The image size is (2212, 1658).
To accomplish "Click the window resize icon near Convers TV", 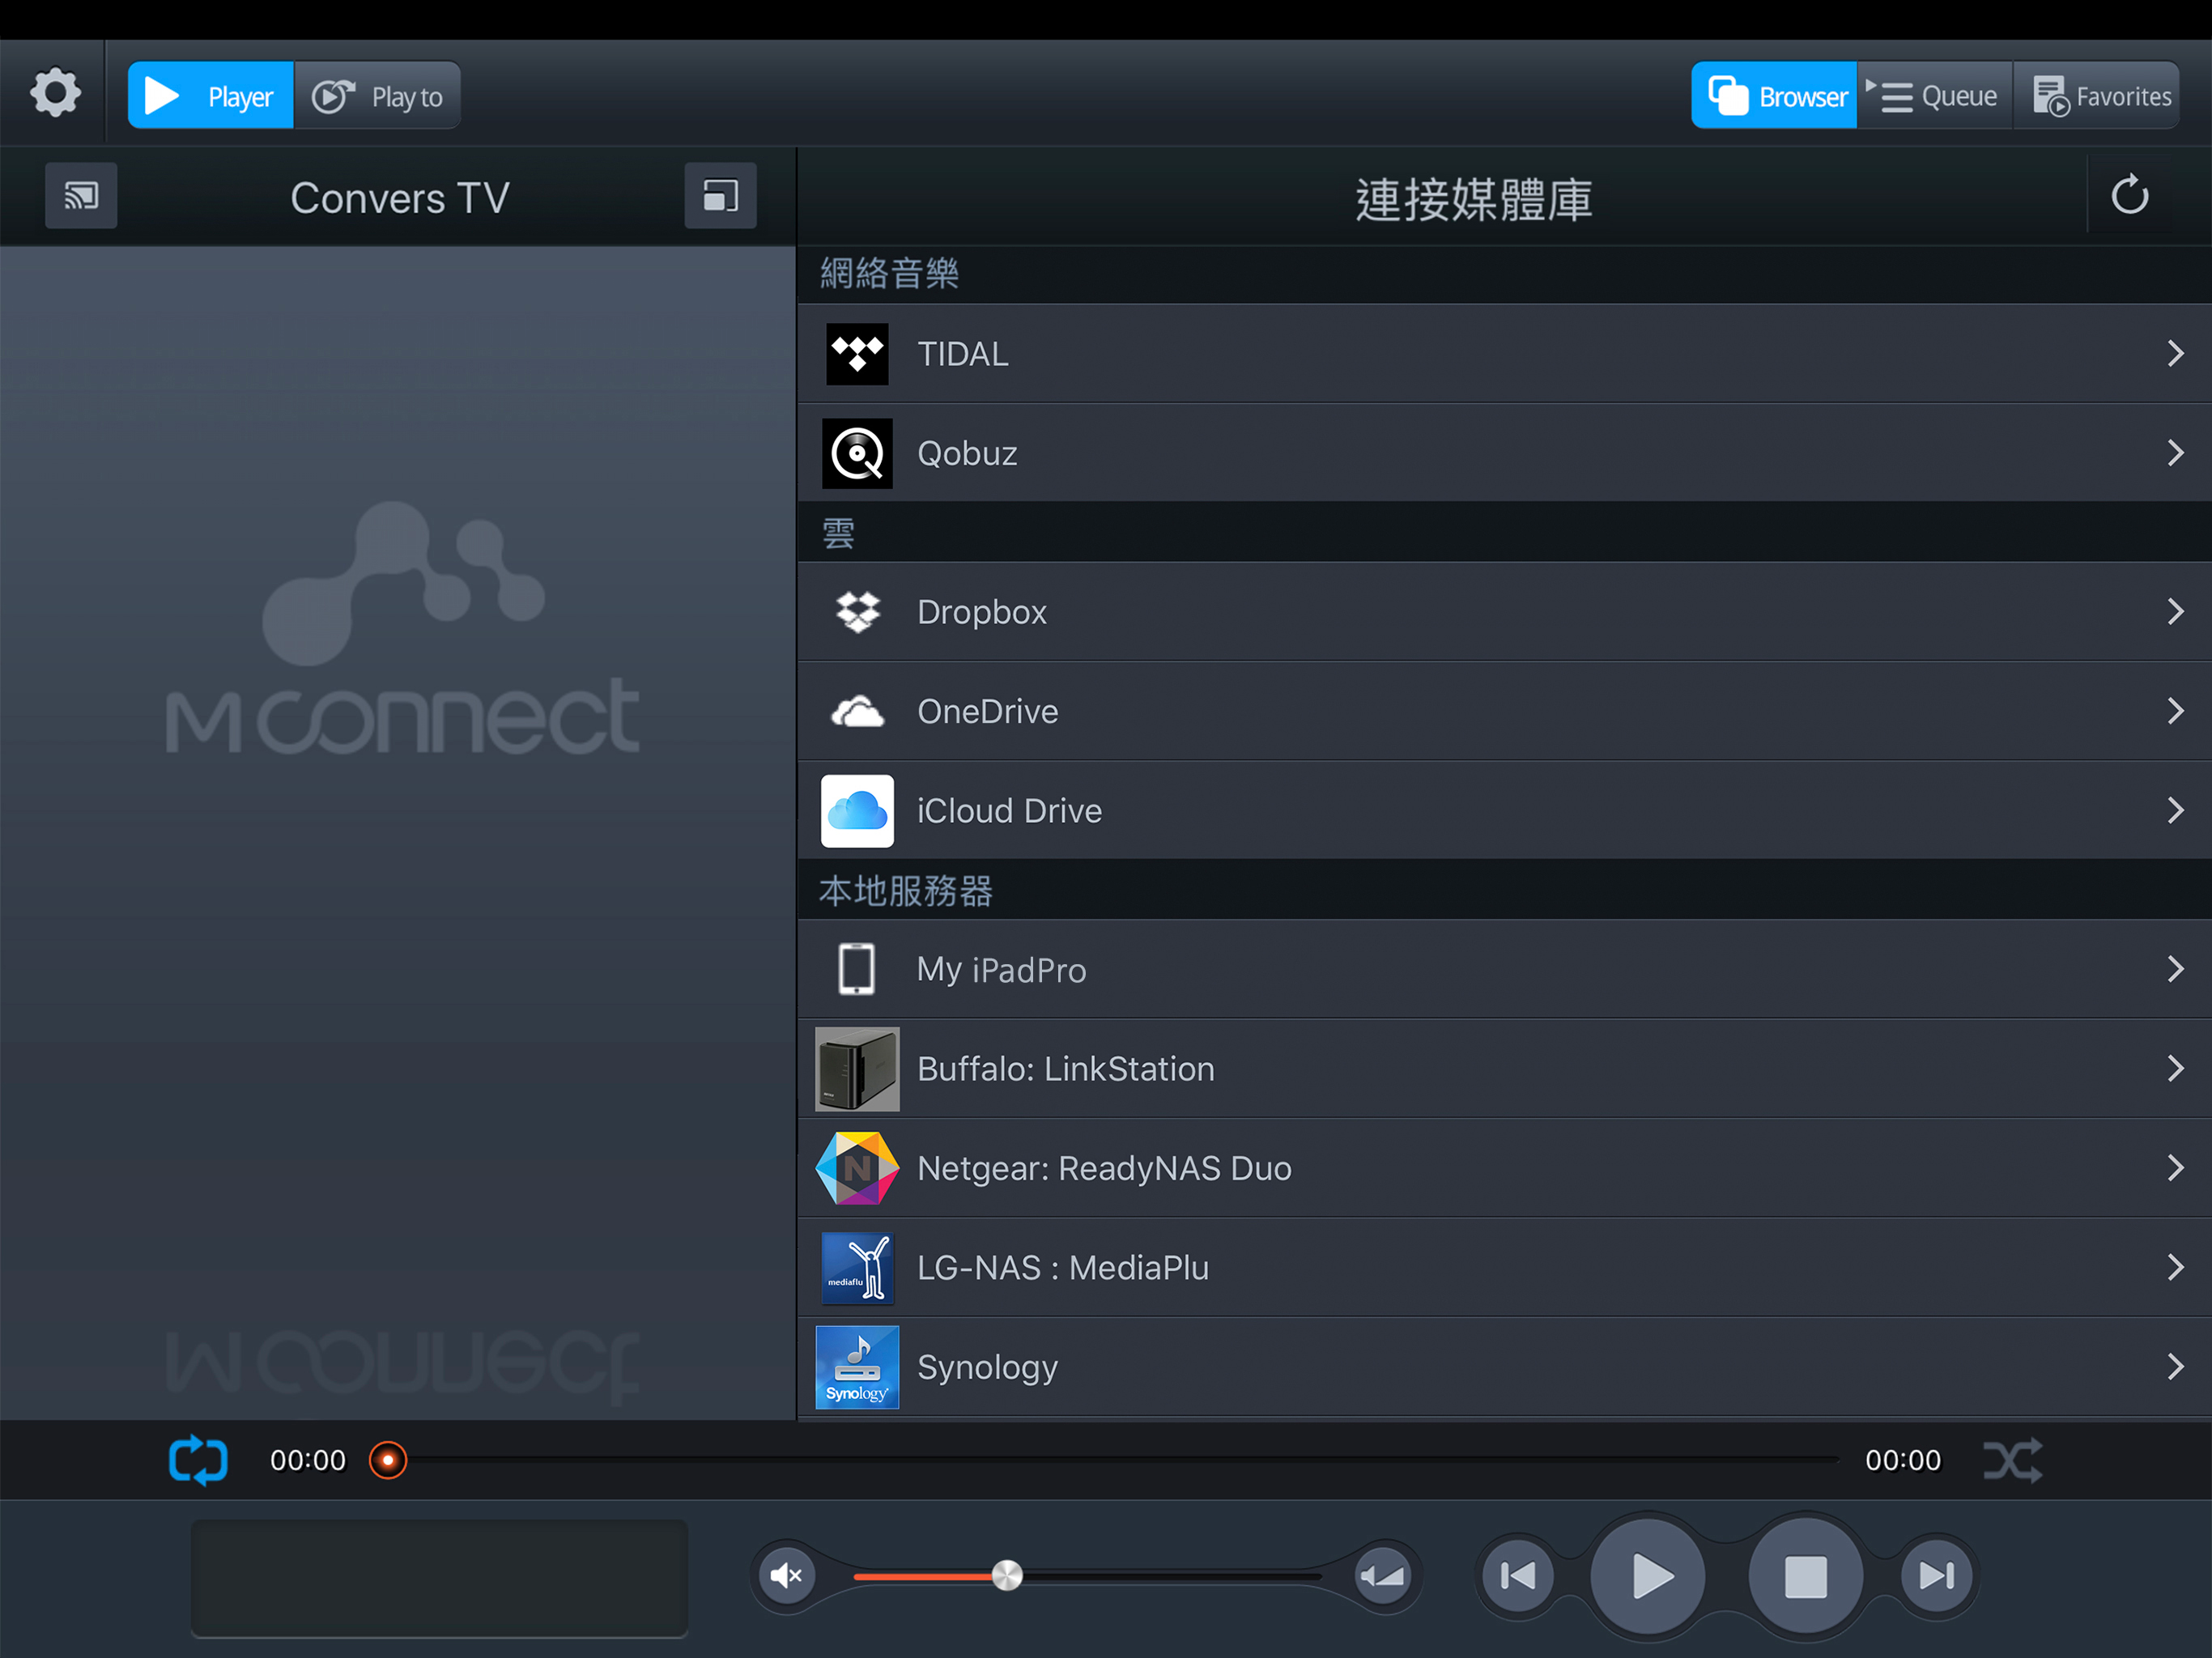I will [x=720, y=196].
